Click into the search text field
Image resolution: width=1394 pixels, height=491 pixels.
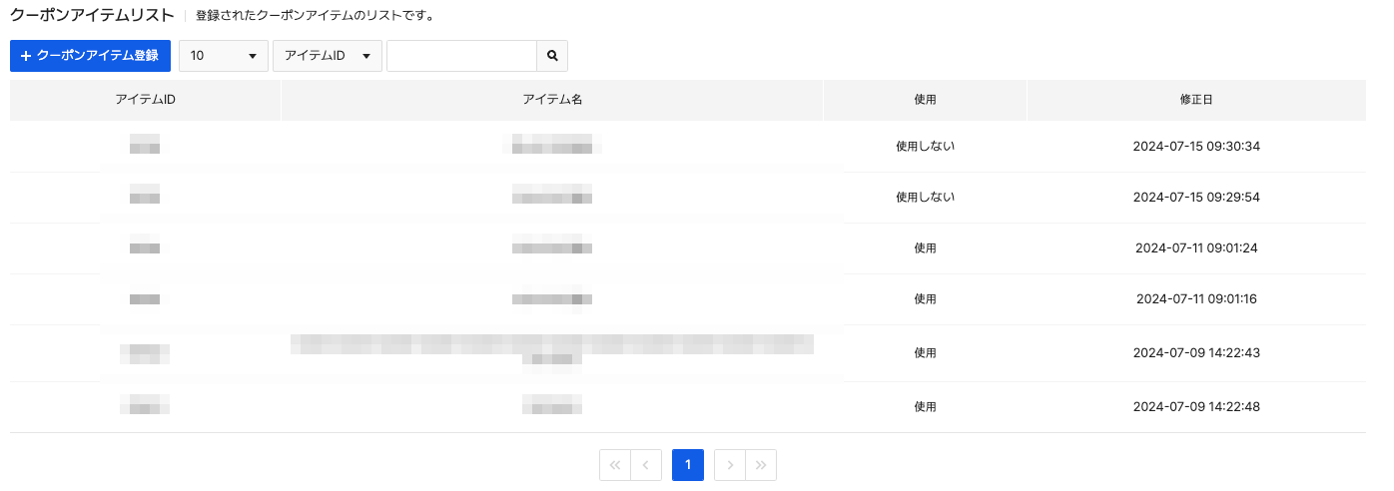point(461,56)
